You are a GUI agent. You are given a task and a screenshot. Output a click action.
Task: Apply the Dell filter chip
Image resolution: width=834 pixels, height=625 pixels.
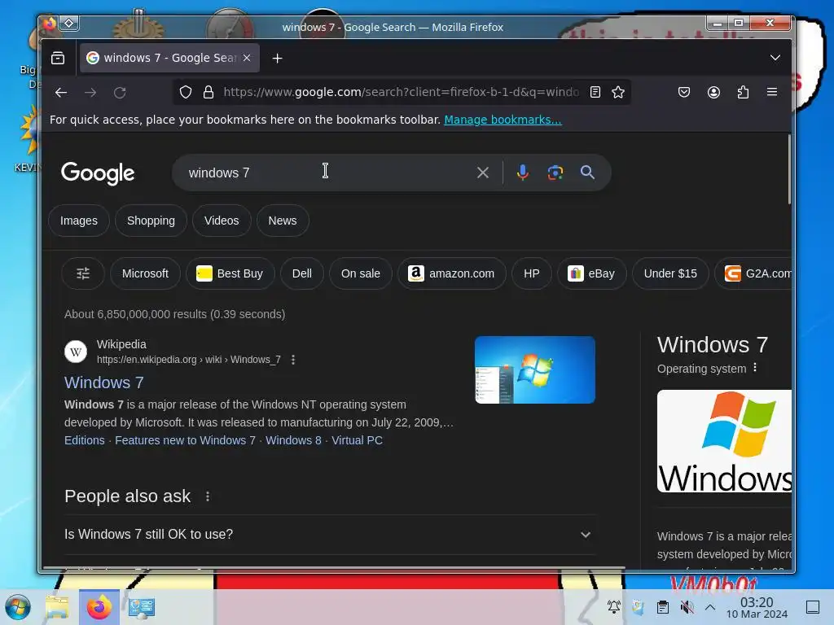coord(301,273)
